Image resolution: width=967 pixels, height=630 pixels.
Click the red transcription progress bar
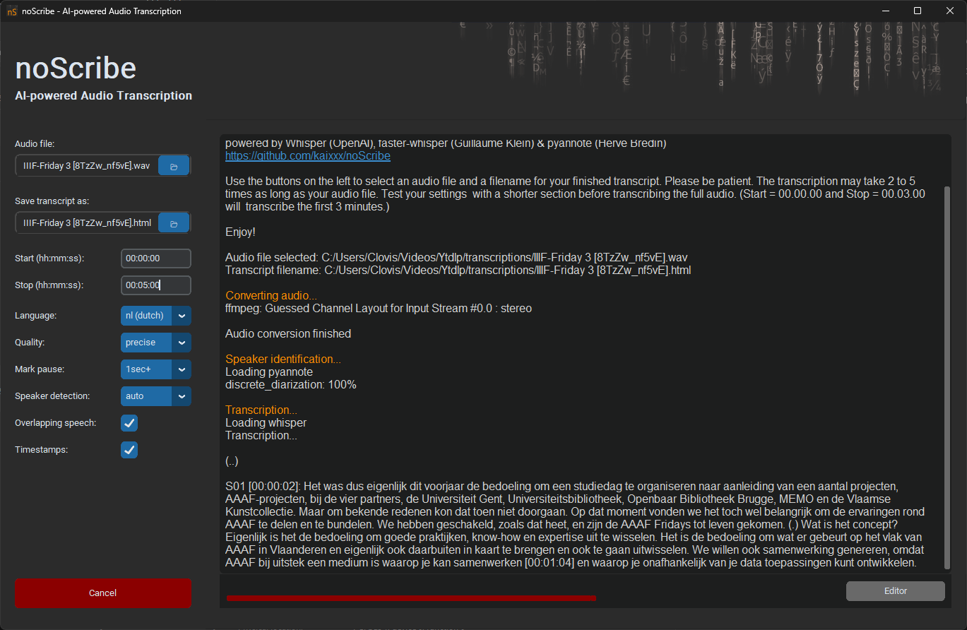411,598
